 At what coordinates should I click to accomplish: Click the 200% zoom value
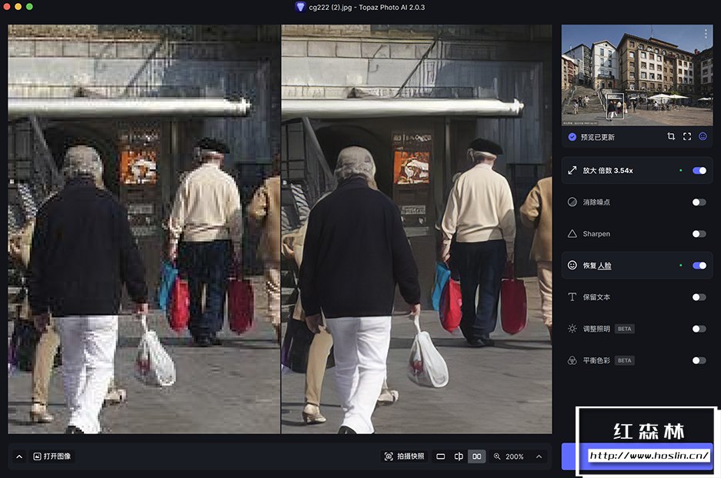pyautogui.click(x=515, y=456)
